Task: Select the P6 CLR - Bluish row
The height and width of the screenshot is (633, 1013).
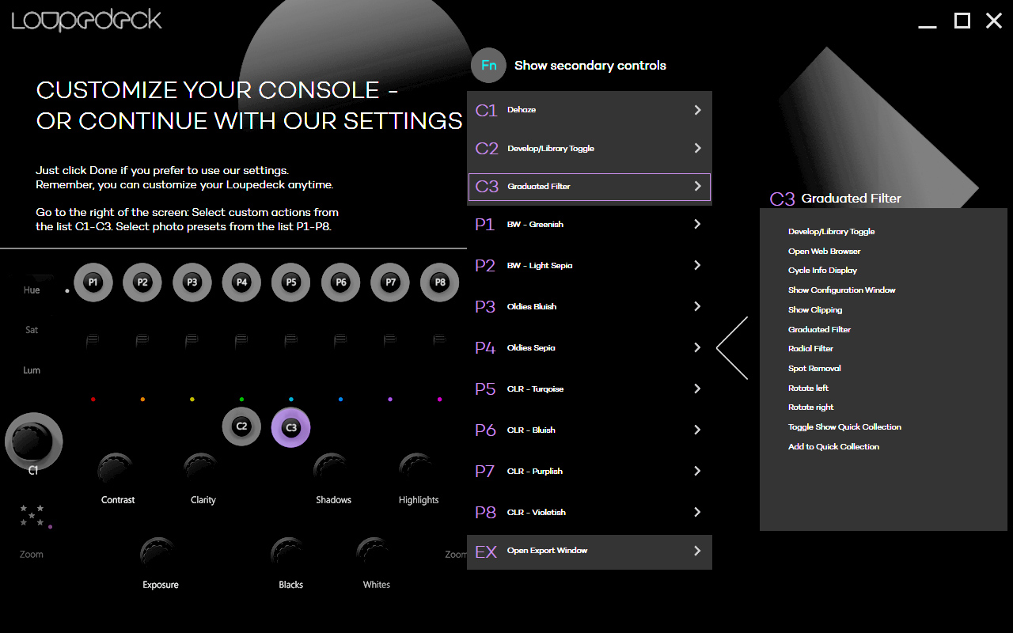Action: [590, 430]
